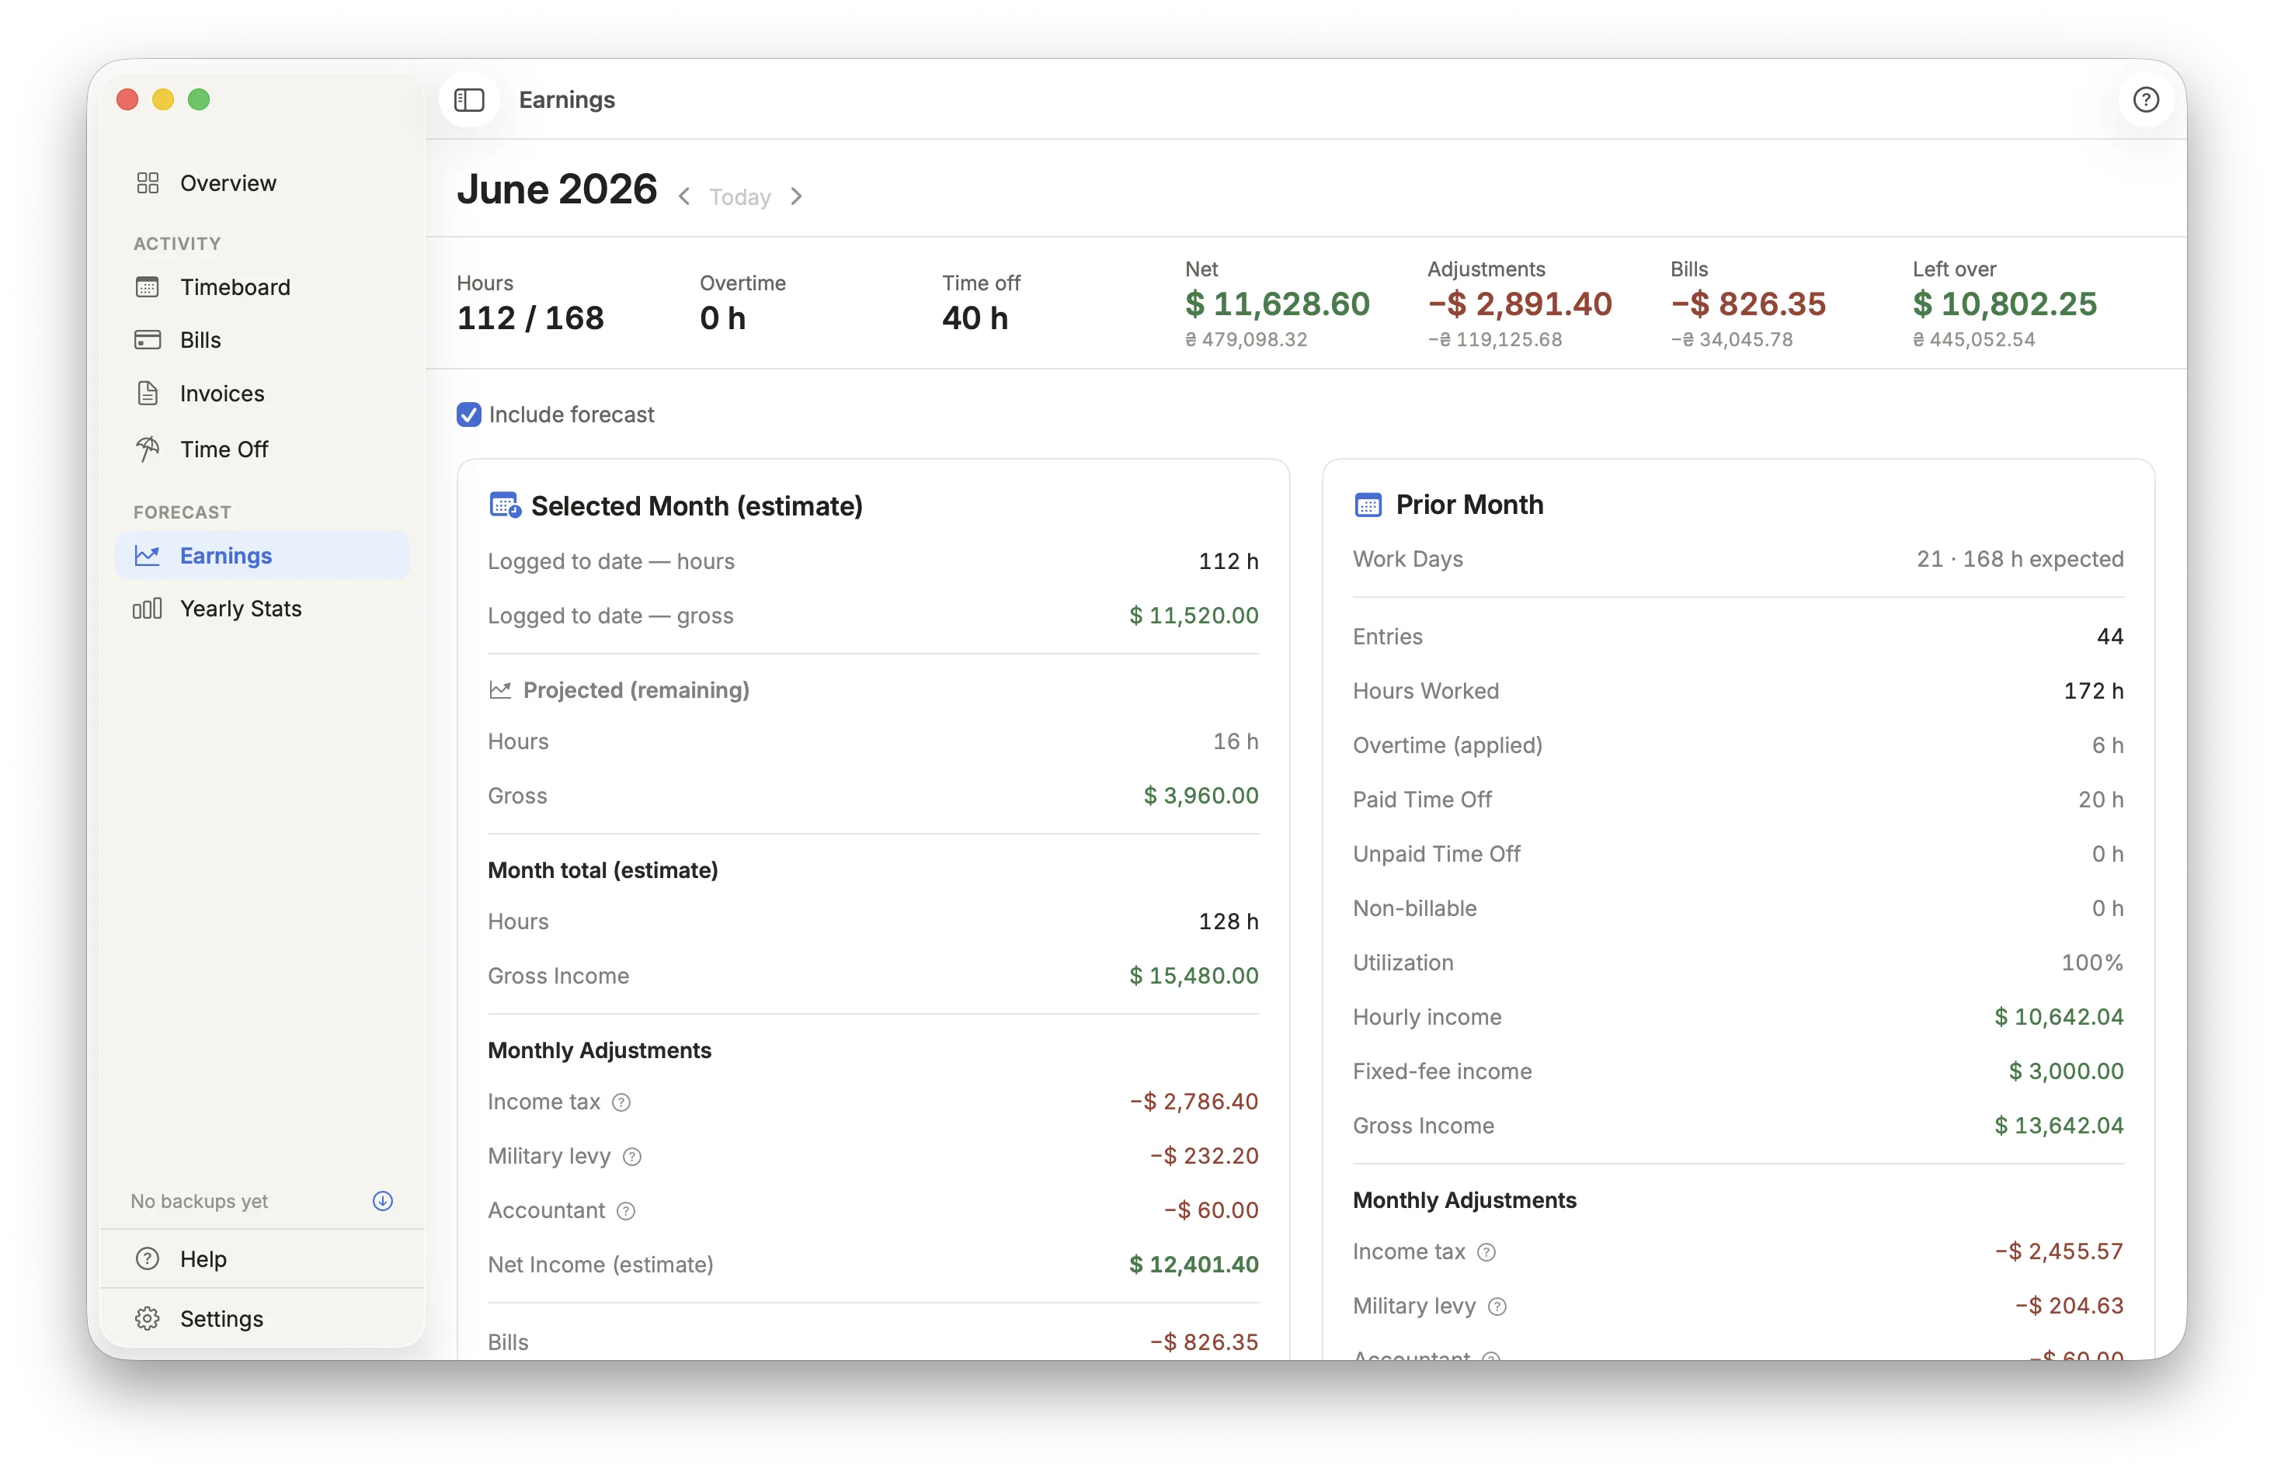This screenshot has width=2274, height=1475.
Task: Open Settings from the sidebar
Action: 263,1317
